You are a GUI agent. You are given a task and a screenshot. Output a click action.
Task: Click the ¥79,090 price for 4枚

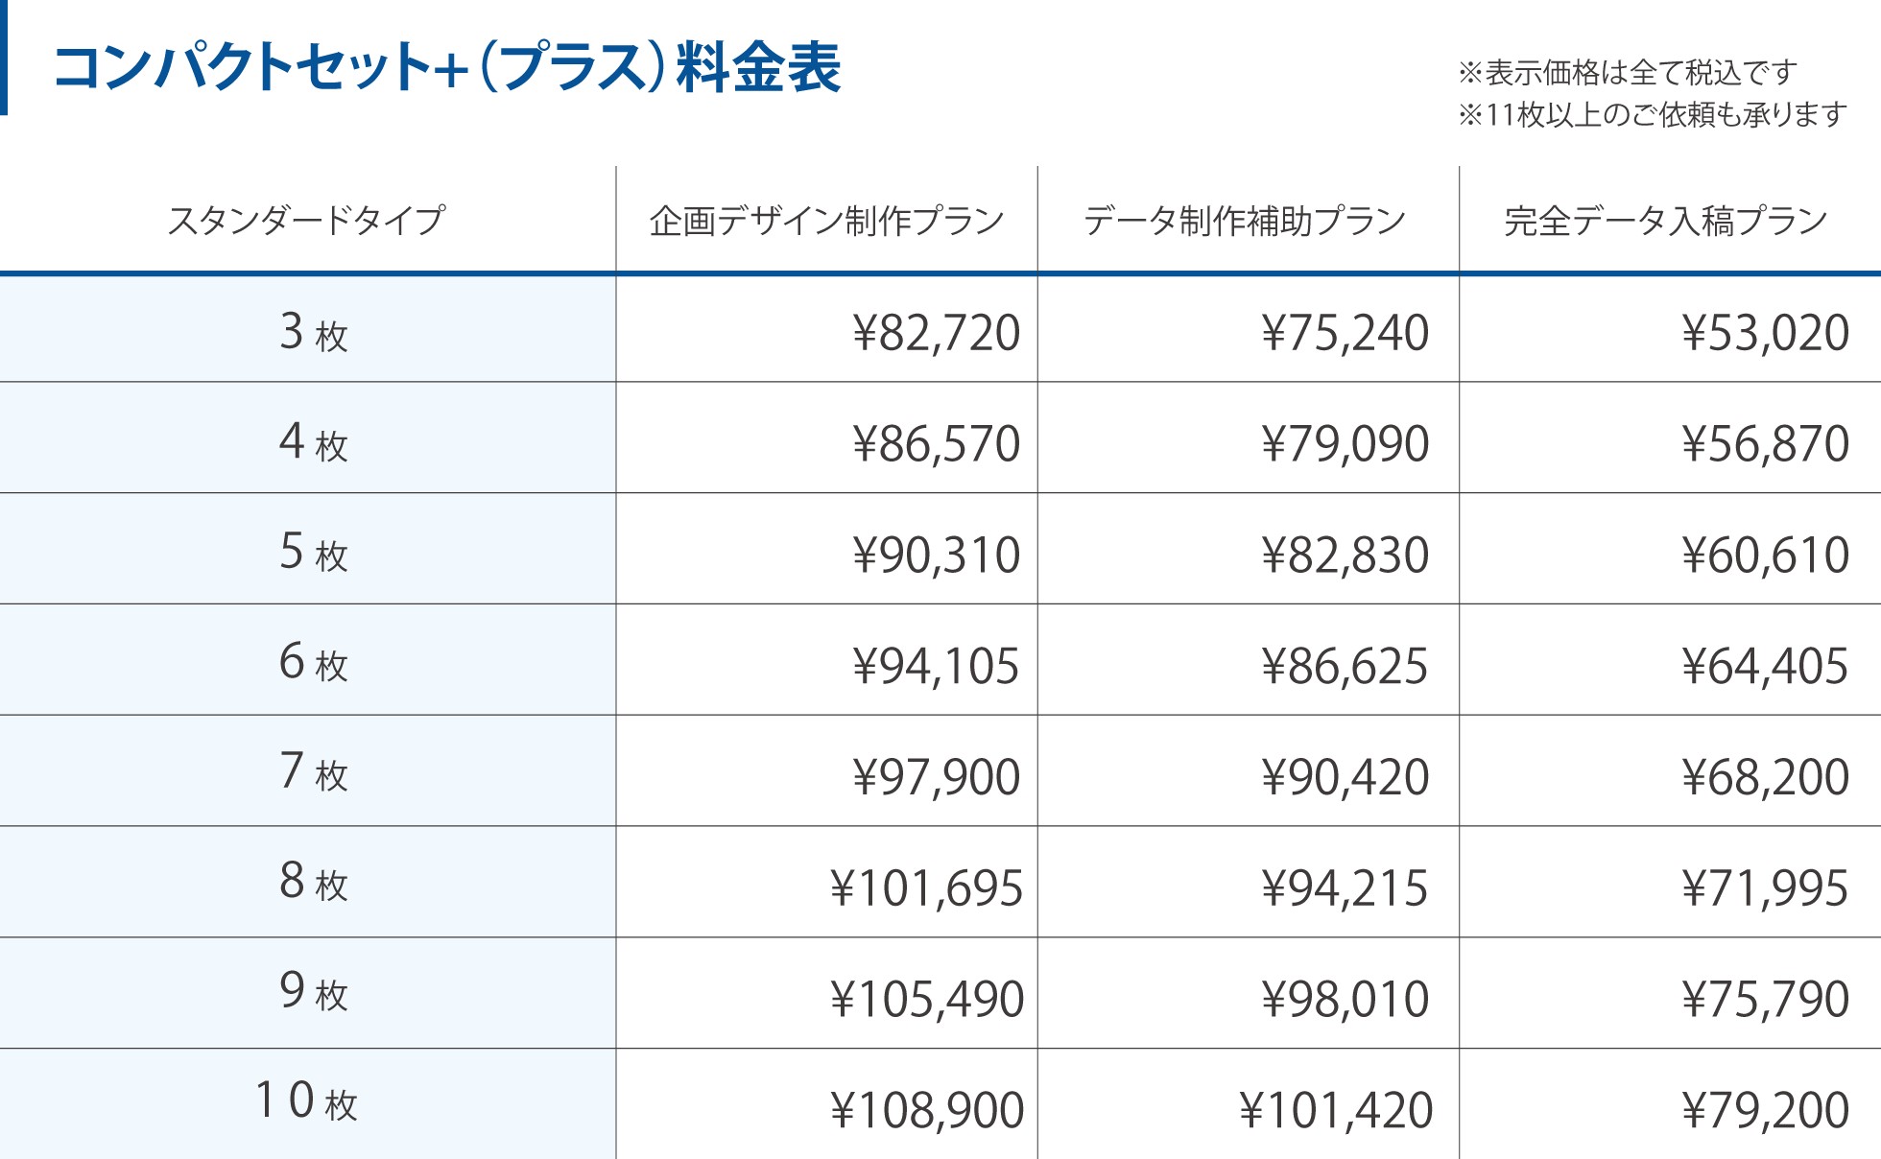click(1345, 443)
